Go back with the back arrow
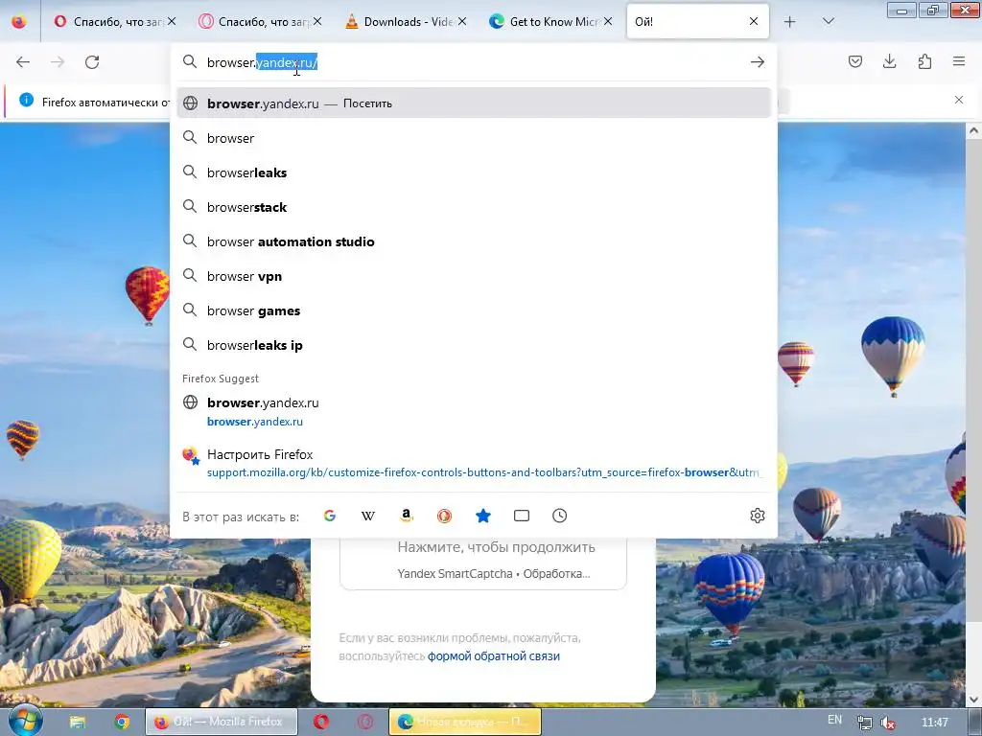 [23, 62]
